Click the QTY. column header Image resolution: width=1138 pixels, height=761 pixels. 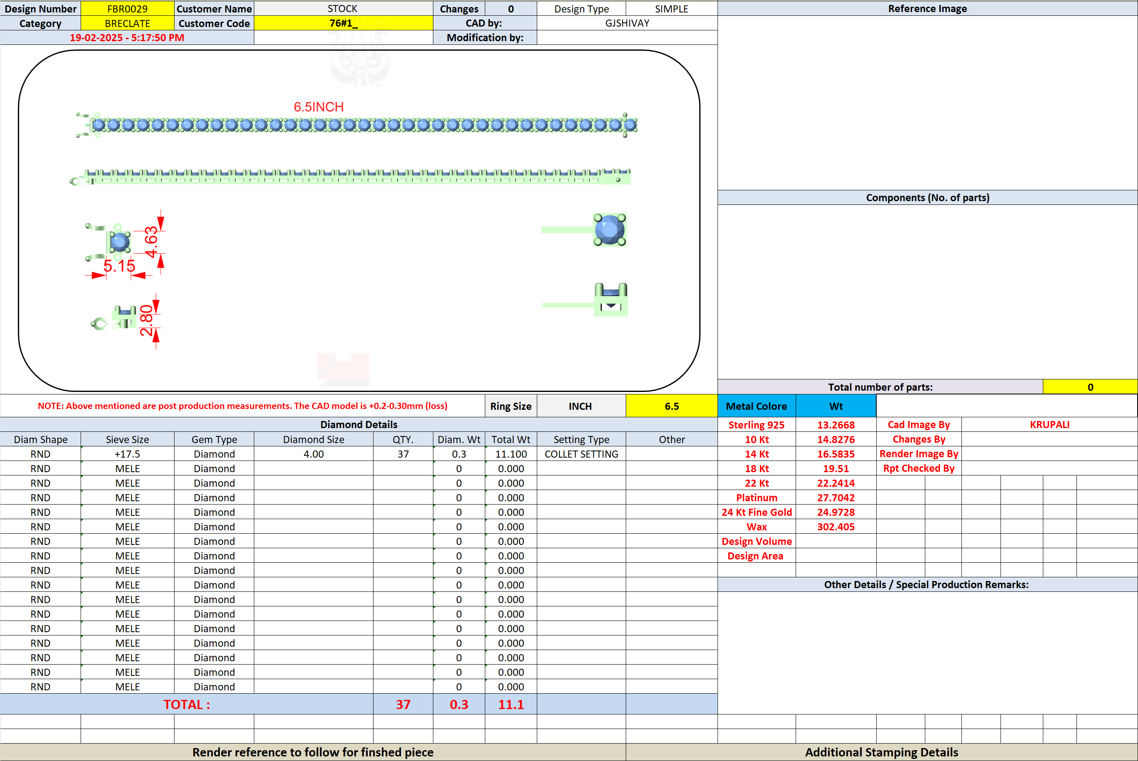click(403, 439)
